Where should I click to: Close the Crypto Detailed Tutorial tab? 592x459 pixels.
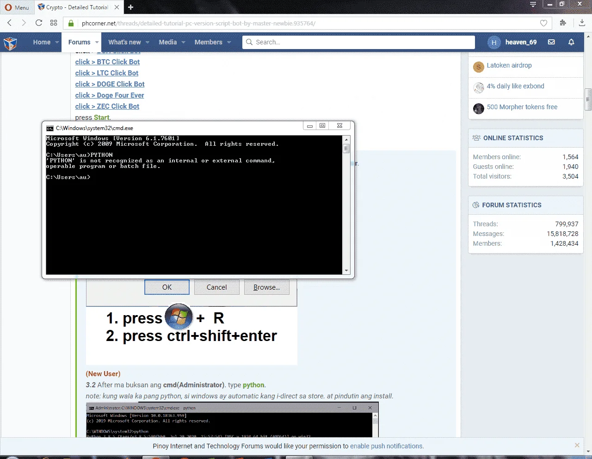(117, 7)
